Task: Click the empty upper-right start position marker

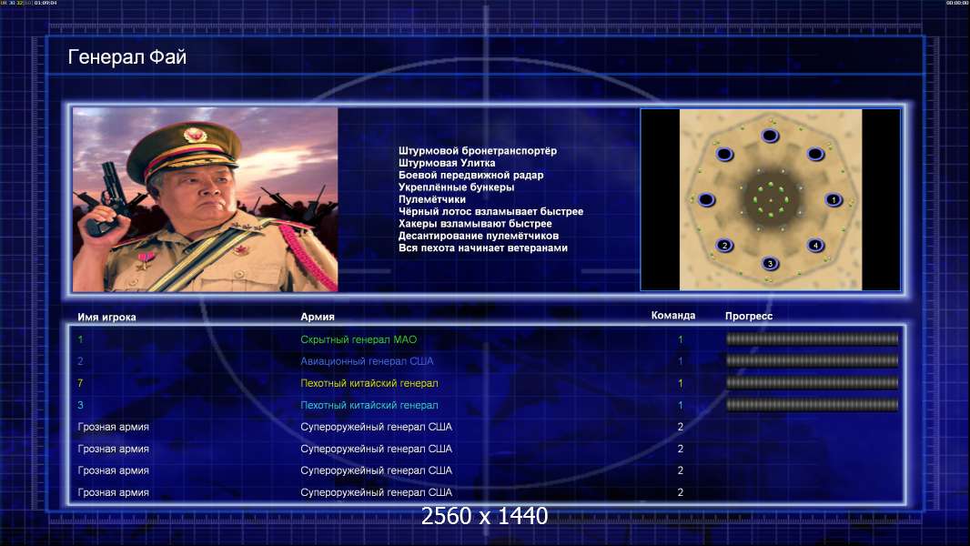Action: [815, 154]
